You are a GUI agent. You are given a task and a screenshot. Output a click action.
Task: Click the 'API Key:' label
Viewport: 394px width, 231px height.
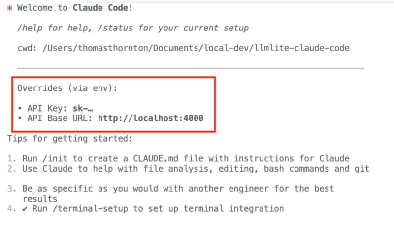pyautogui.click(x=47, y=108)
